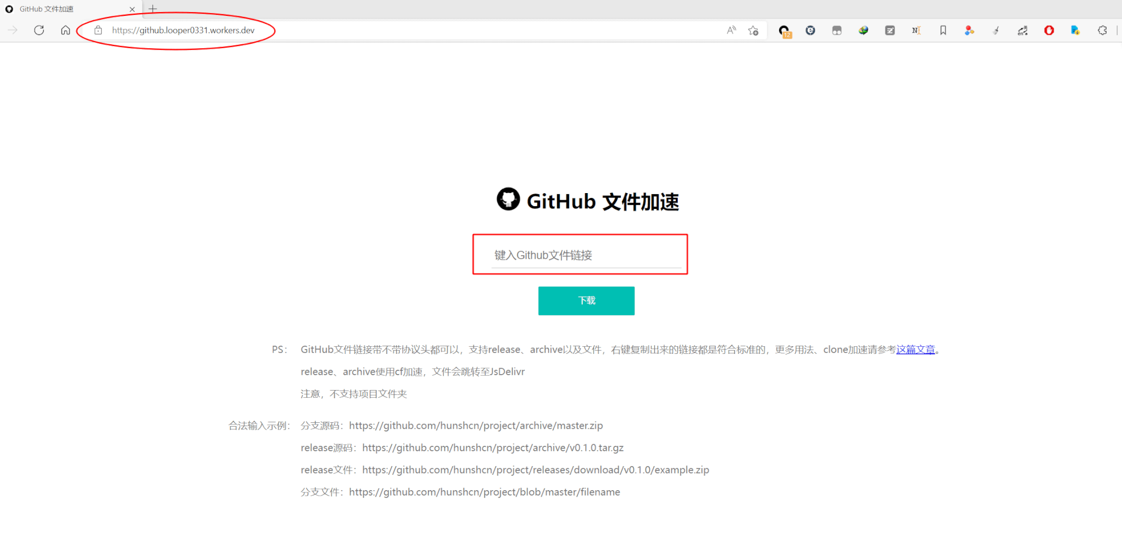1122x547 pixels.
Task: Open the red stop-hand adblock extension
Action: pos(1049,31)
